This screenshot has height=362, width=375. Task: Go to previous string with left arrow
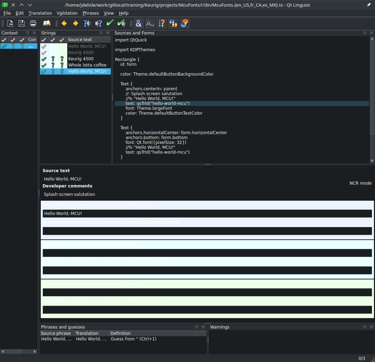(64, 23)
